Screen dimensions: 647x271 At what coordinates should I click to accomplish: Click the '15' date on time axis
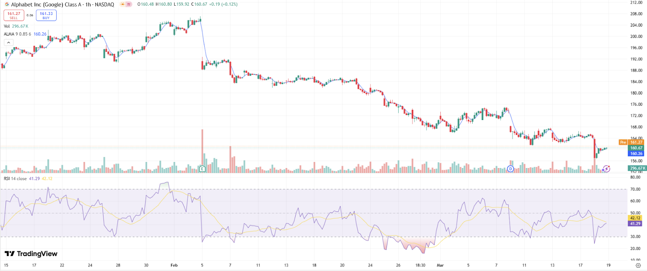click(6, 265)
